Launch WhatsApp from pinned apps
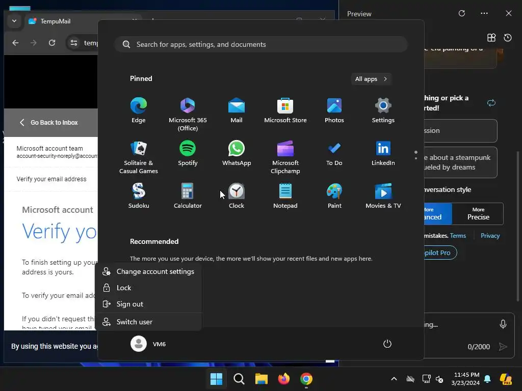The image size is (522, 391). pyautogui.click(x=237, y=153)
